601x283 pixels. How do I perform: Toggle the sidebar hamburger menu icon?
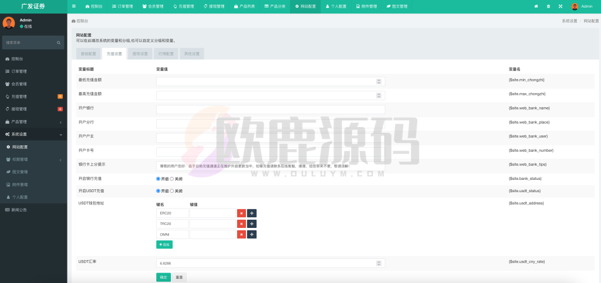point(73,6)
